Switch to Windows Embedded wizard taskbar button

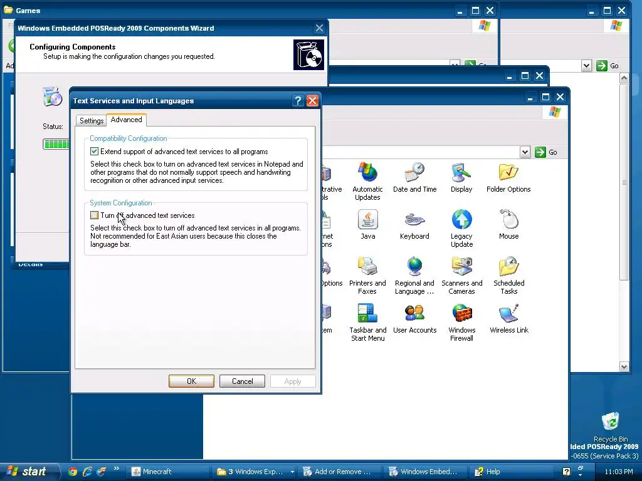tap(426, 472)
